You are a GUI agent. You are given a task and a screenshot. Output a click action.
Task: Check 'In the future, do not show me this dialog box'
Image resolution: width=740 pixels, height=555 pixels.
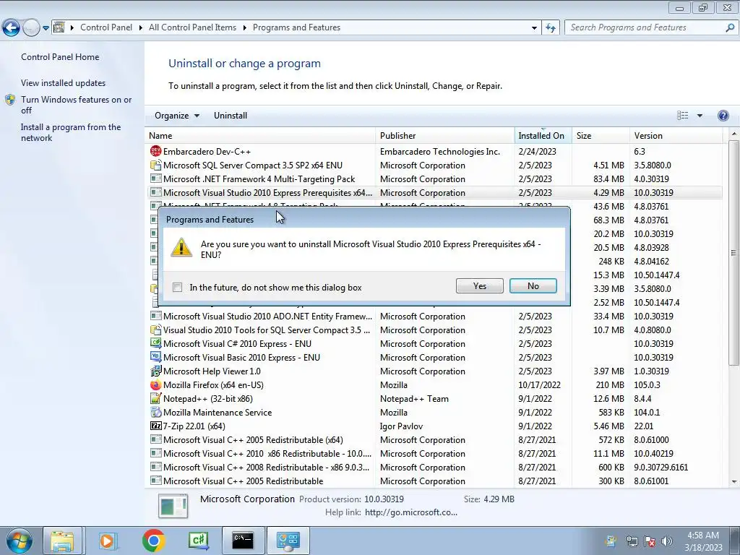click(178, 288)
